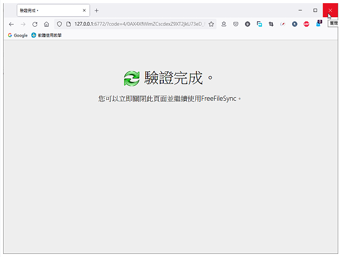Save the page to Pocket
Image resolution: width=345 pixels, height=257 pixels.
pyautogui.click(x=236, y=24)
